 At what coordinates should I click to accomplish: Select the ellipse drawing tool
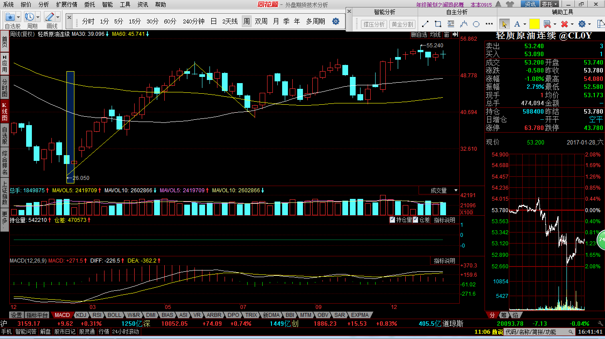click(477, 24)
